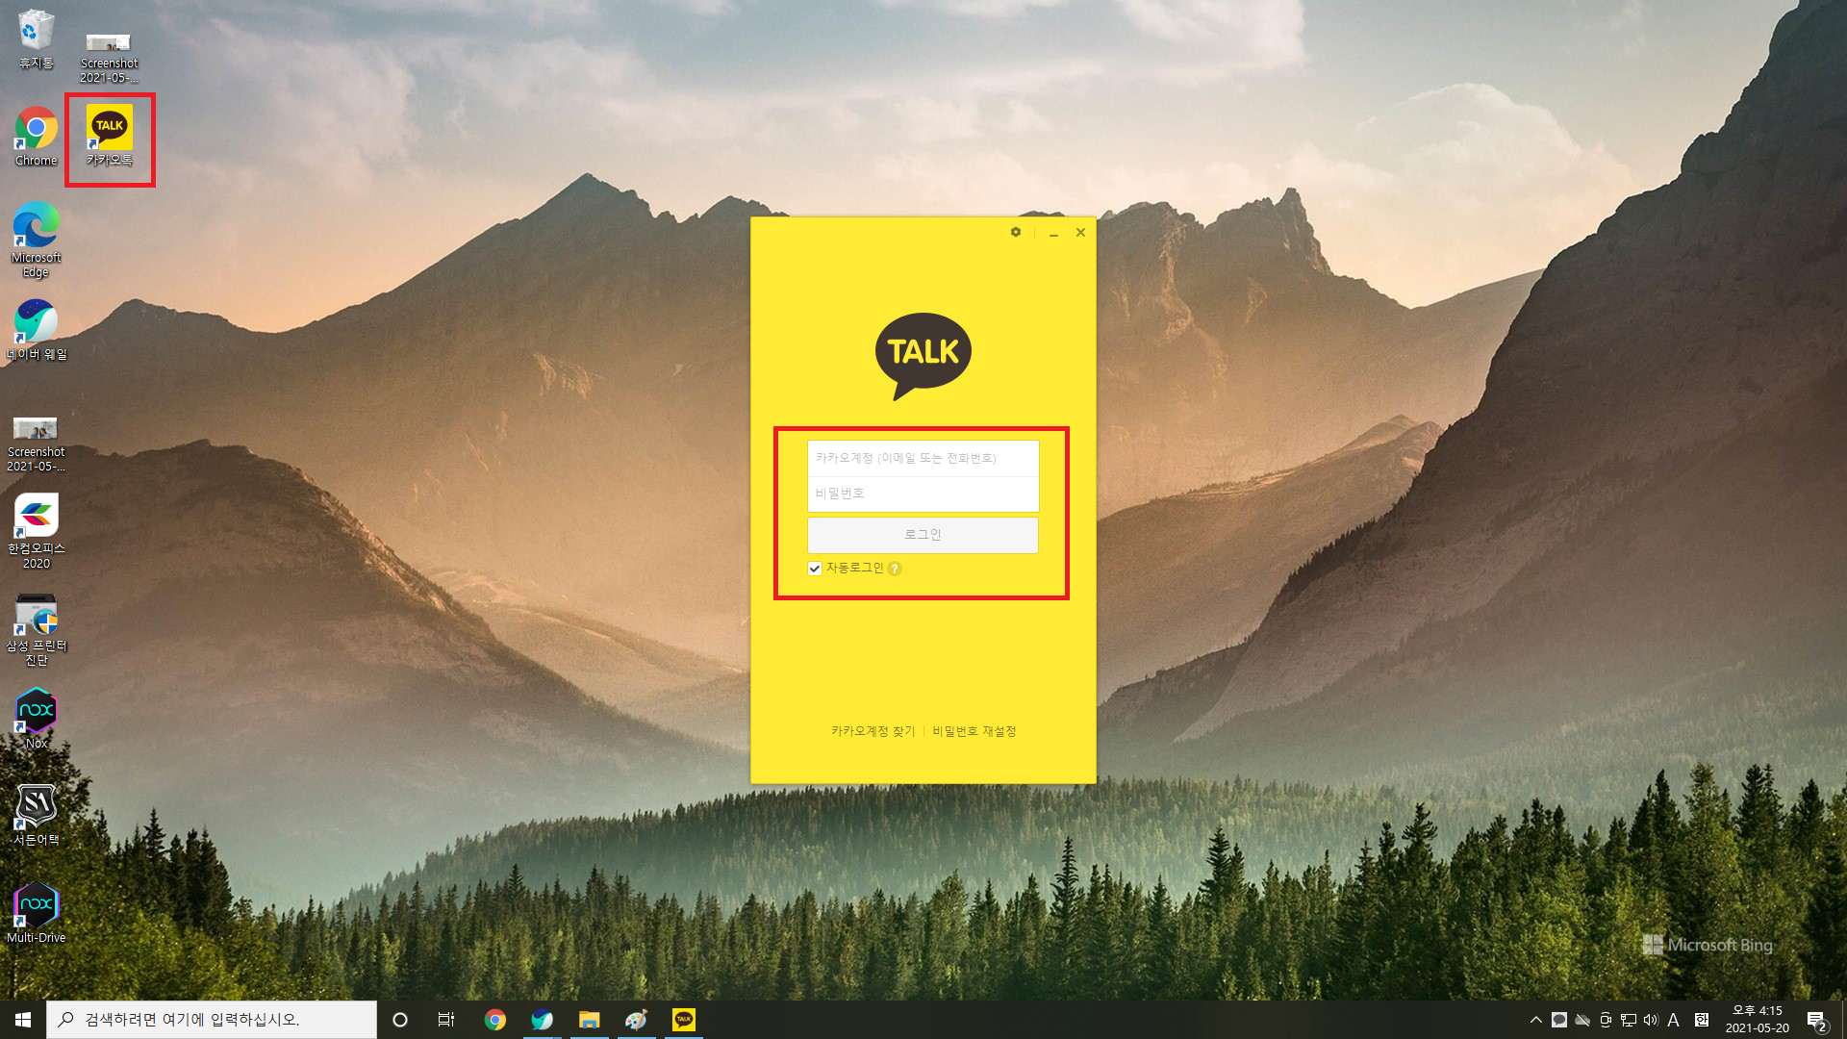Click the Meet Now camera tray icon
Viewport: 1847px width, 1039px height.
point(1606,1020)
